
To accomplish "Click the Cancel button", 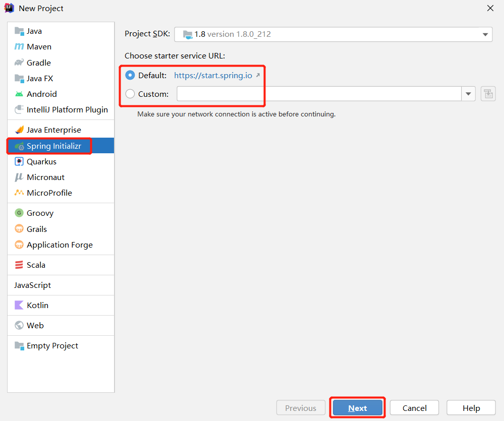I will pos(414,408).
